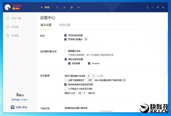Expand the 指定大小在 dropdown showing 30
This screenshot has width=171, height=116.
(82, 93)
